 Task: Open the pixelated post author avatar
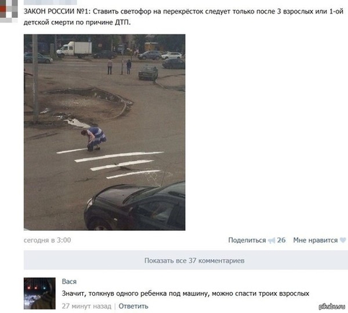click(9, 11)
